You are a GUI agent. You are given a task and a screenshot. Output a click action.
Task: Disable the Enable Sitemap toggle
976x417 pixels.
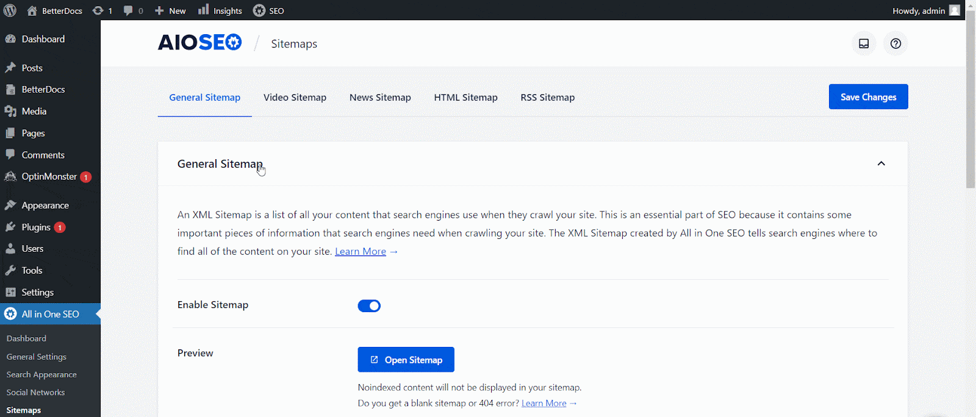[x=369, y=305]
